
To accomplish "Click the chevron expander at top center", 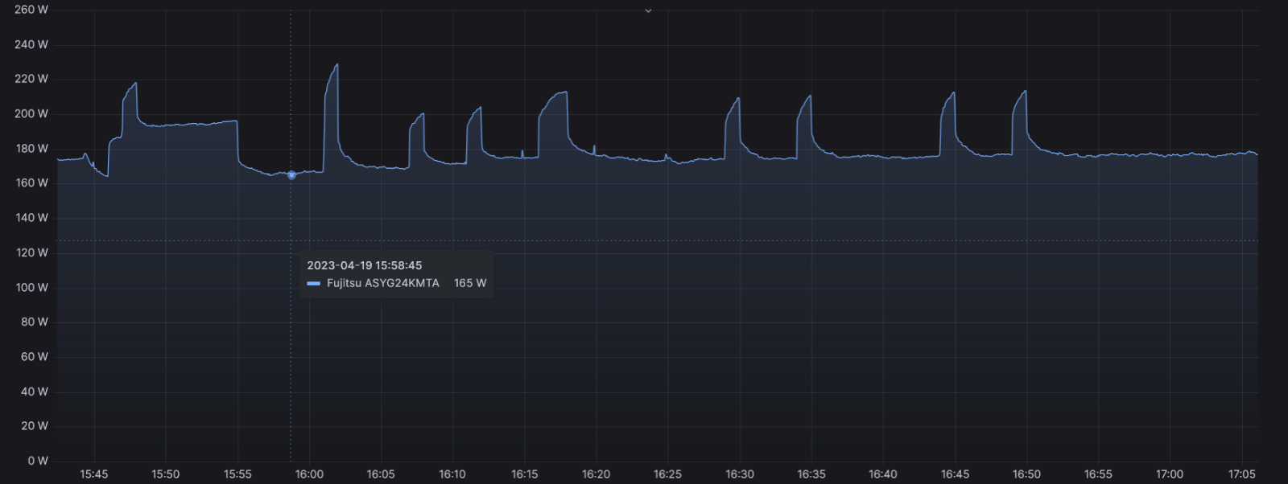I will (x=648, y=10).
